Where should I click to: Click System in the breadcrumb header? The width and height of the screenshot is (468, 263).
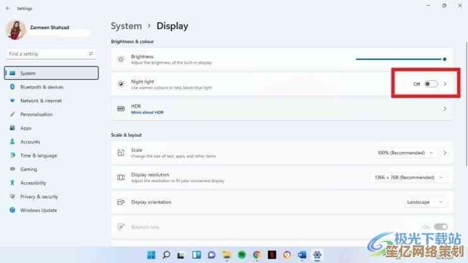pyautogui.click(x=126, y=26)
